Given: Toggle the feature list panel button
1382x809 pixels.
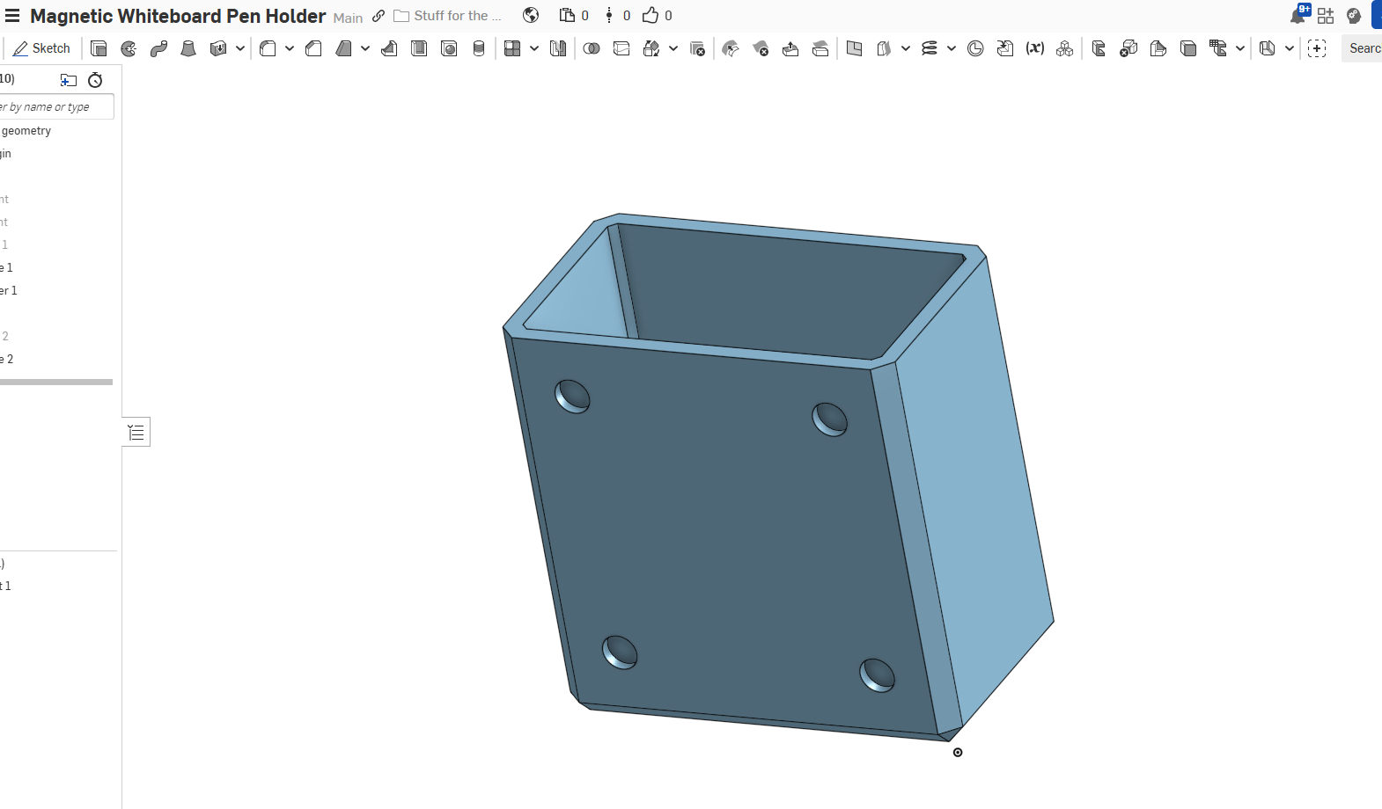Looking at the screenshot, I should [136, 432].
